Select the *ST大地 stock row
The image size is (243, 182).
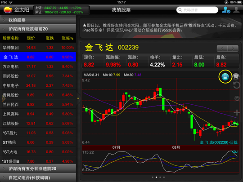[38, 152]
